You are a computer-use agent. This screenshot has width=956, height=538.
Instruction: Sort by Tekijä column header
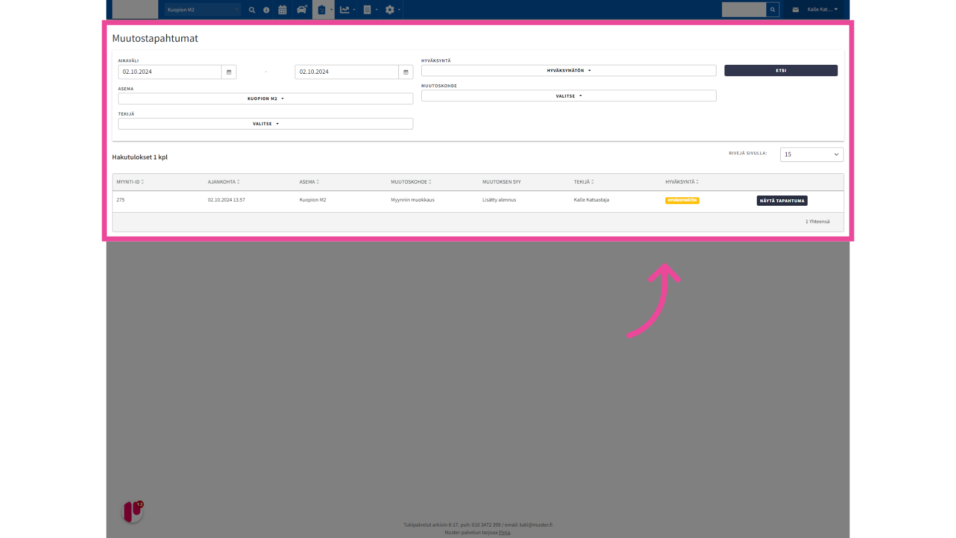tap(584, 182)
